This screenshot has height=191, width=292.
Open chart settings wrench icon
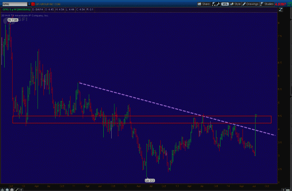pyautogui.click(x=218, y=4)
